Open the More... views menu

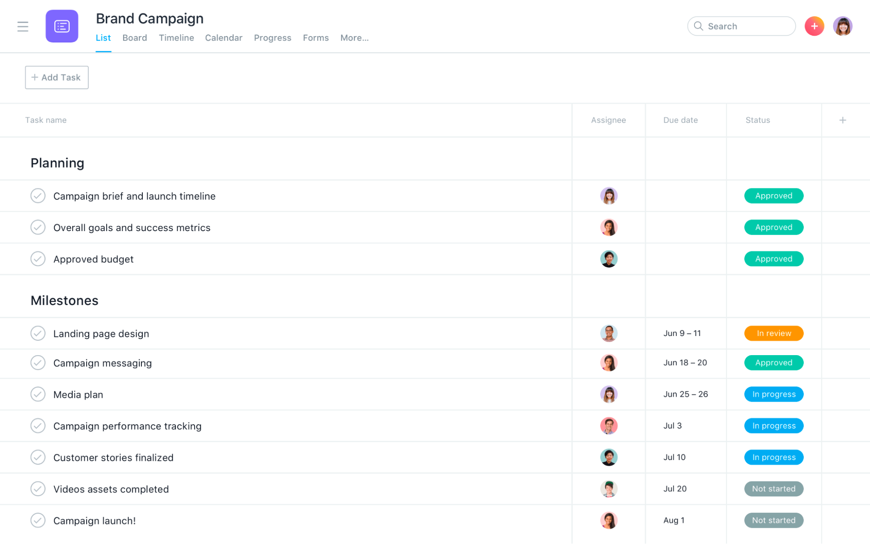354,38
